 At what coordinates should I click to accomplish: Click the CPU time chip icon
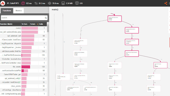tap(49, 3)
